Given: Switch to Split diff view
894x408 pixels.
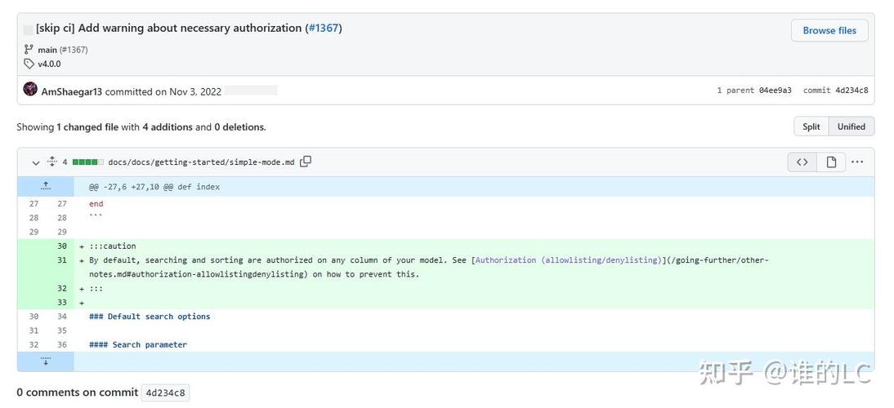Looking at the screenshot, I should (811, 127).
